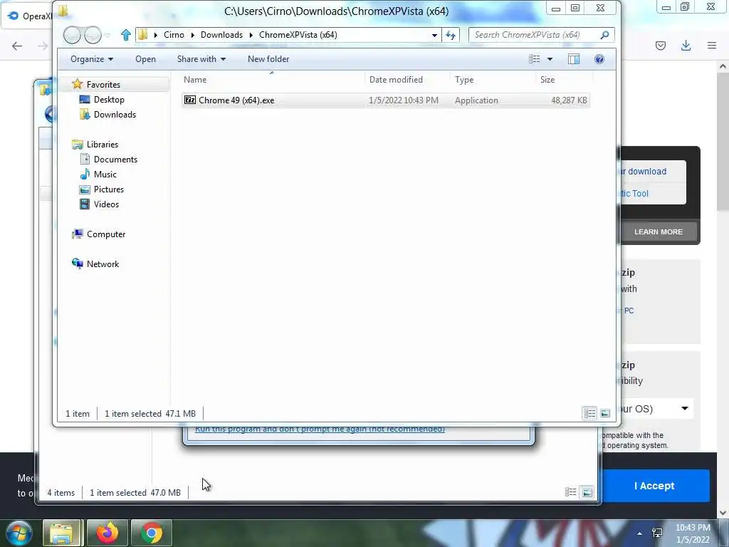Click Open in the Explorer toolbar
729x547 pixels.
pos(145,59)
